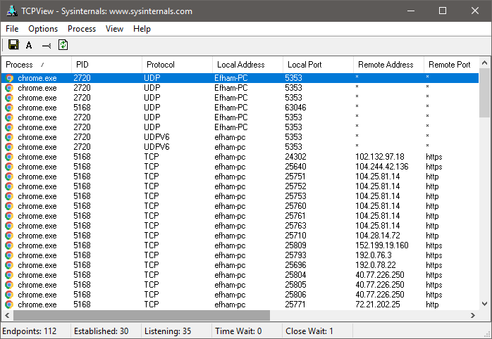The height and width of the screenshot is (339, 492).
Task: Click local port 25751 cell
Action: (x=295, y=177)
